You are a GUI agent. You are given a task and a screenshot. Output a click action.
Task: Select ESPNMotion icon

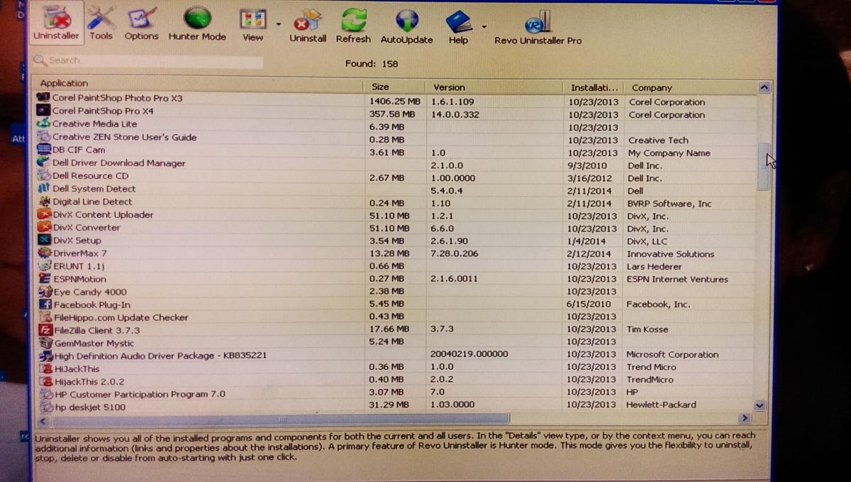pyautogui.click(x=45, y=278)
